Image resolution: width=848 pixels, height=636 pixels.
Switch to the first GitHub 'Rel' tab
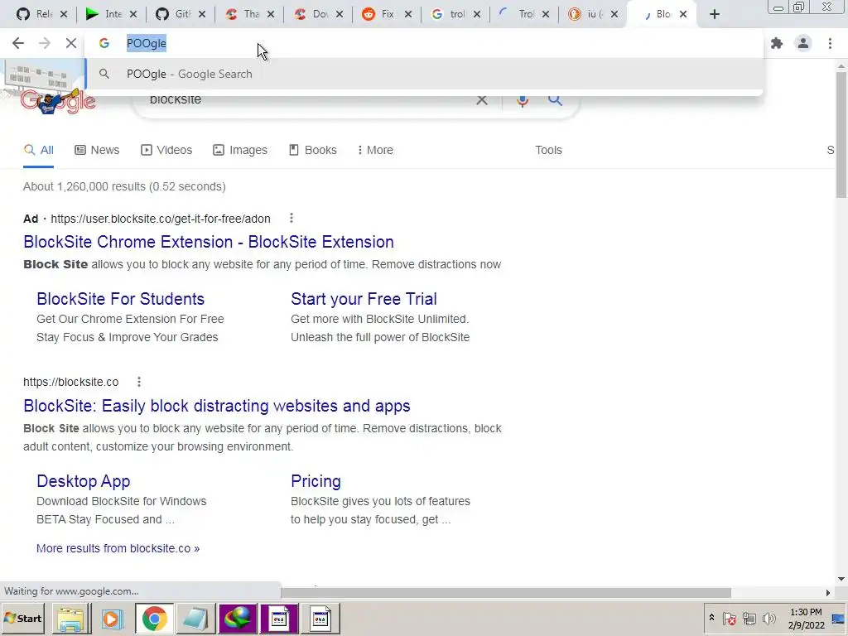(x=35, y=14)
